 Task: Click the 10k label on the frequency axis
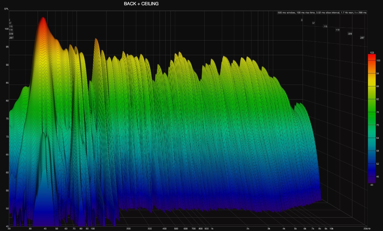[332, 229]
